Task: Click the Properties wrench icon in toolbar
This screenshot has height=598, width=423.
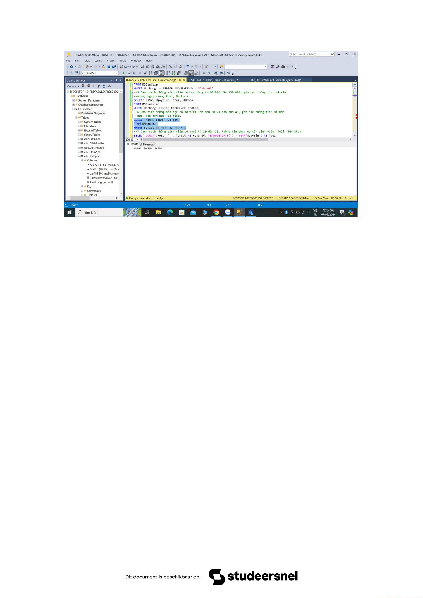Action: coord(278,67)
